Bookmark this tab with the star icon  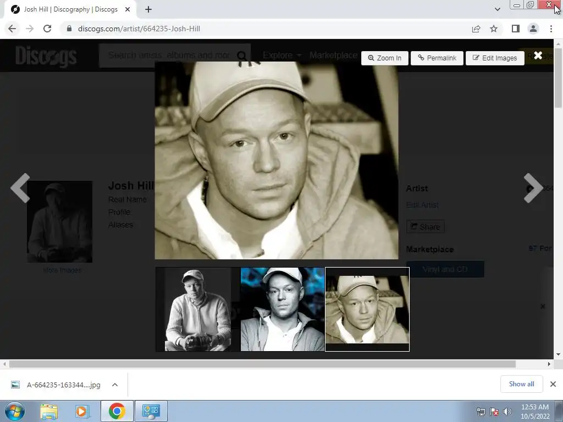494,29
